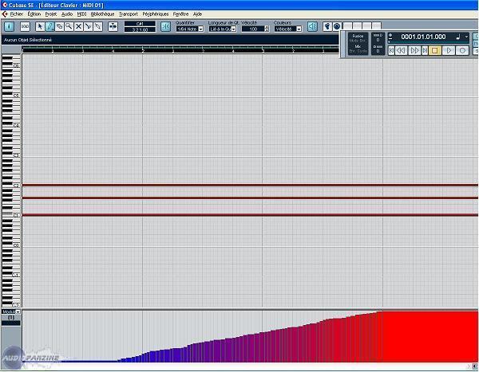The height and width of the screenshot is (372, 479).
Task: Click the transport position slider under time
Action: coord(428,42)
